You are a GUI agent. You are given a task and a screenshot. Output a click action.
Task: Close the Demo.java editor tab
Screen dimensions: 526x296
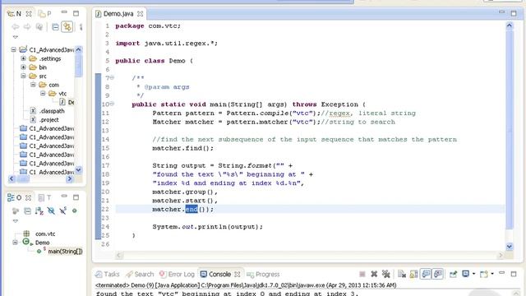click(141, 14)
